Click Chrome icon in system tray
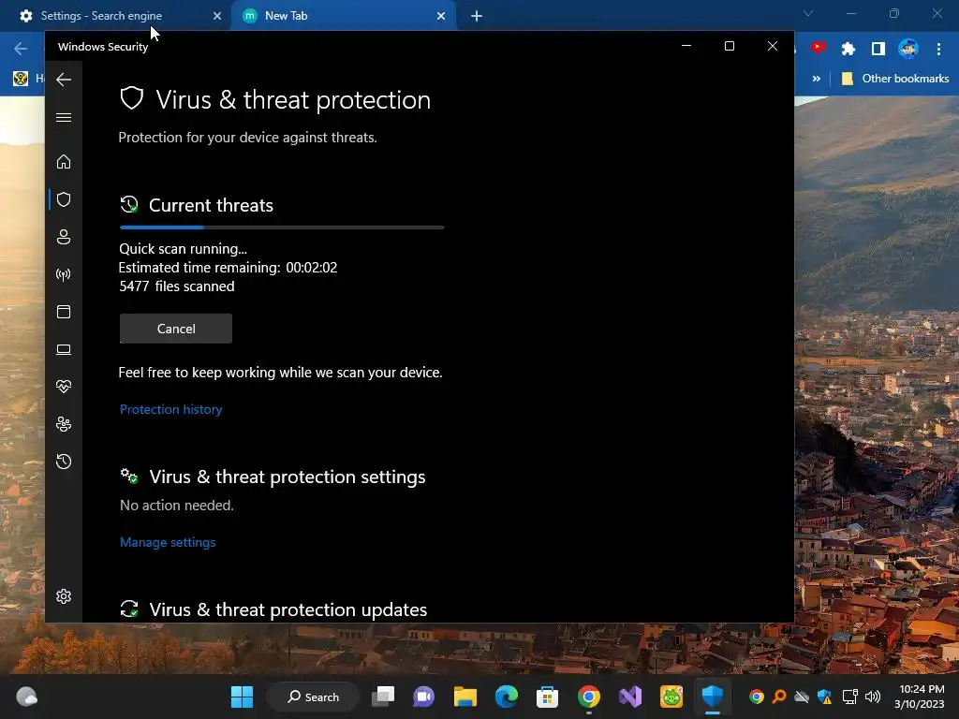This screenshot has height=719, width=959. coord(757,697)
